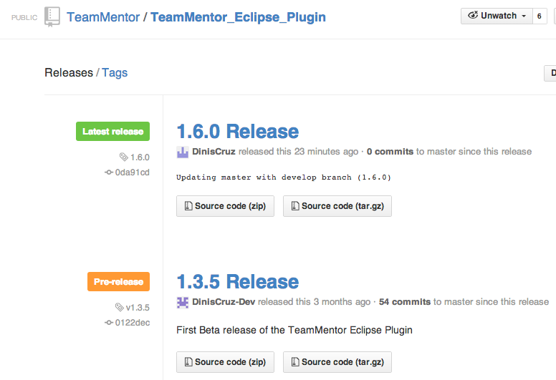Download 1.6.0 Source code (zip)

(225, 206)
